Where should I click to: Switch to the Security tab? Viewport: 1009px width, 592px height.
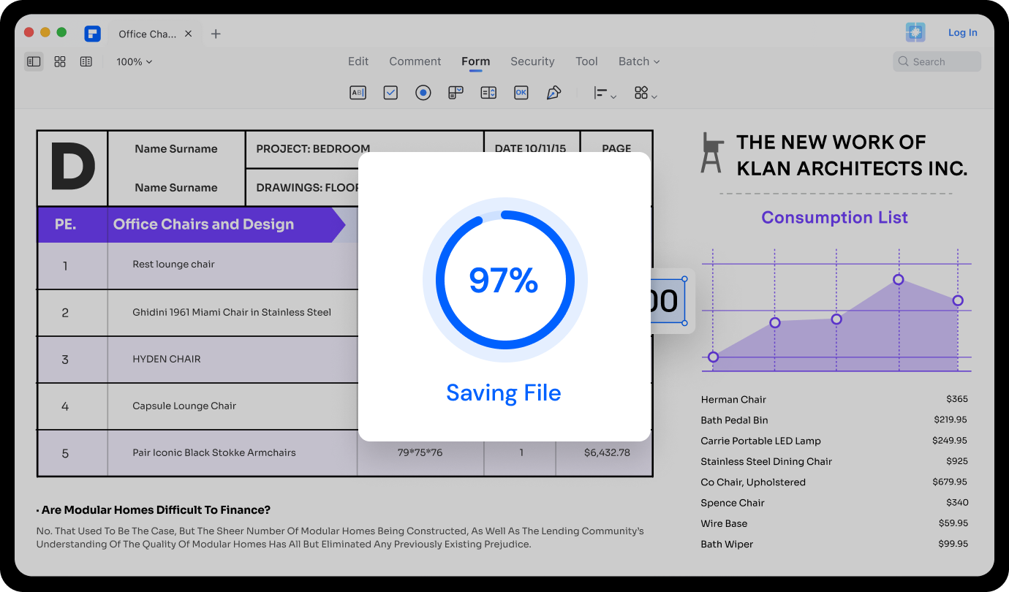point(532,61)
